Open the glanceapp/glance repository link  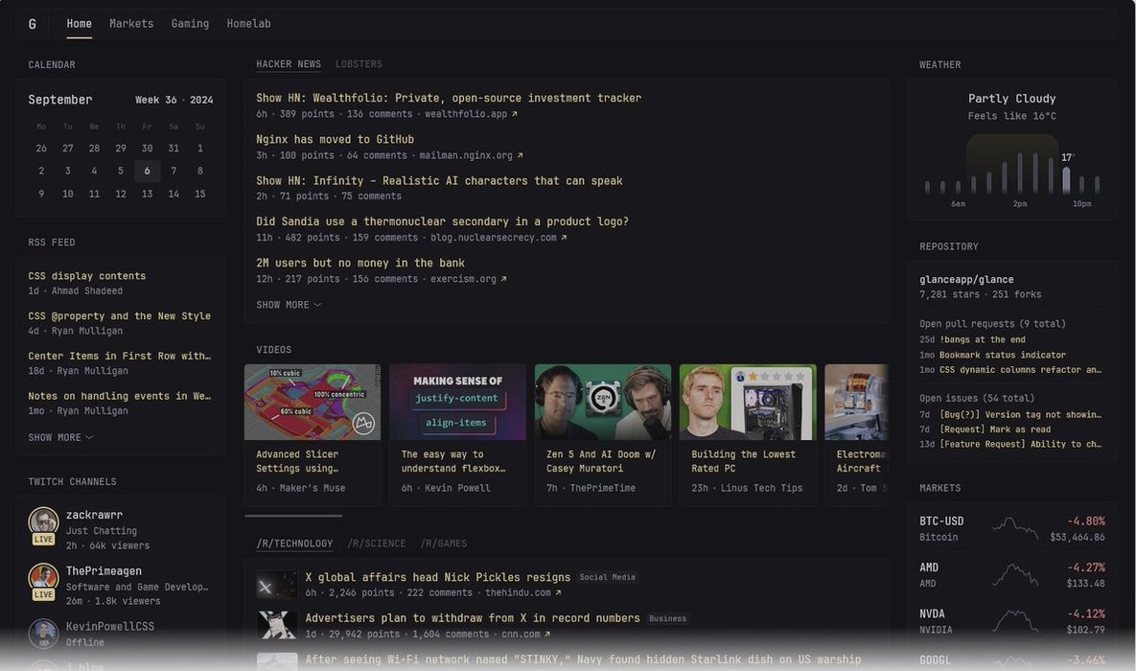966,280
